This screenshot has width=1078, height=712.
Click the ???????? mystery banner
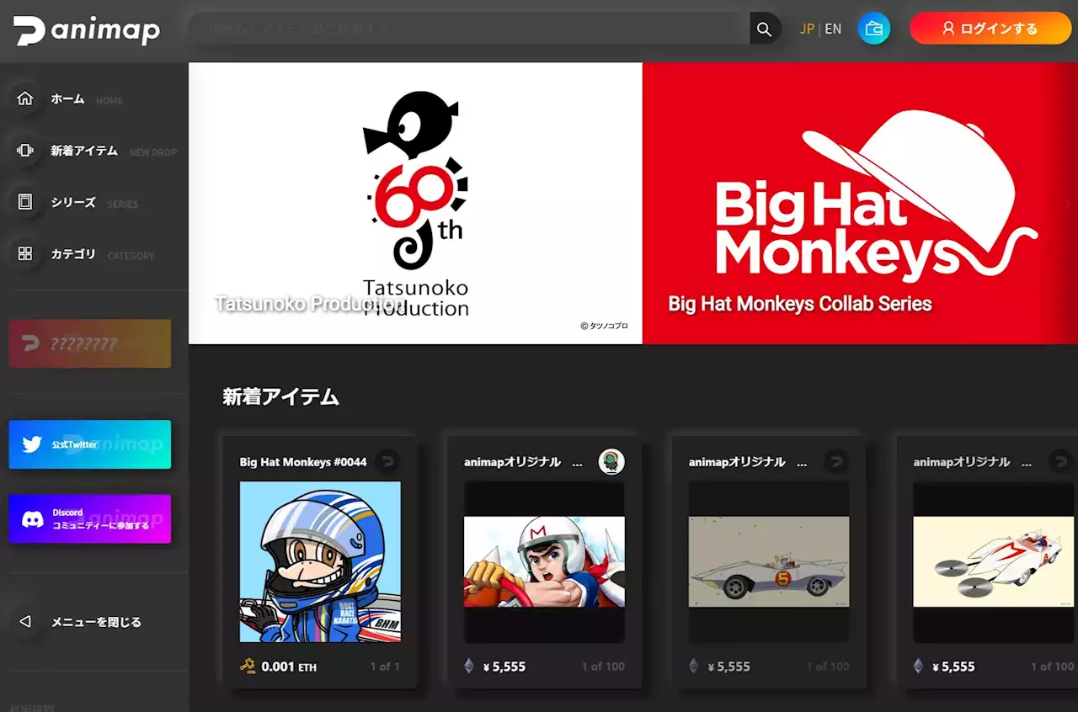tap(90, 343)
